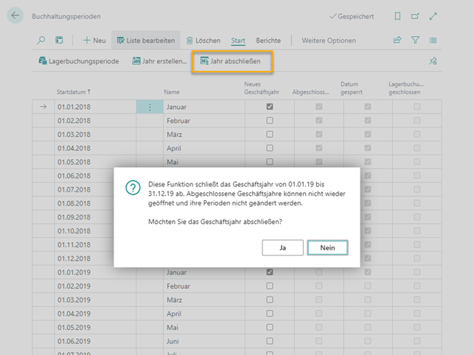The image size is (474, 355).
Task: Open the filter pane funnel icon
Action: [416, 41]
